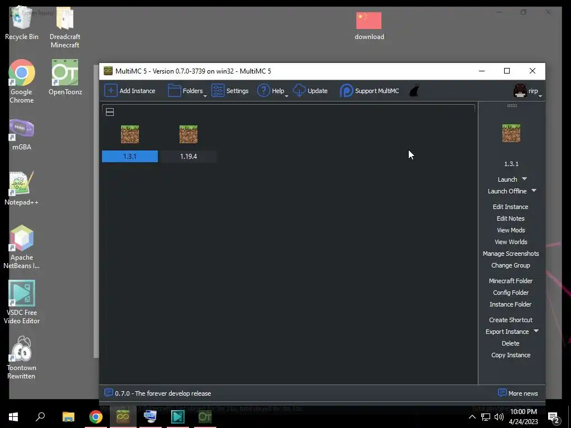571x428 pixels.
Task: Open the Config Folder
Action: point(511,293)
